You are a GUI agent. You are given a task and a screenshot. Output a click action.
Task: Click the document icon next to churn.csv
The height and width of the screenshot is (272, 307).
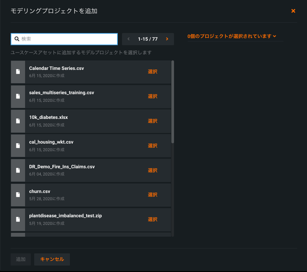coord(18,195)
